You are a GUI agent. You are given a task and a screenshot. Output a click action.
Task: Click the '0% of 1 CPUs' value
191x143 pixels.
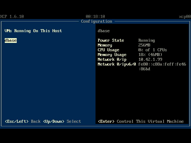(153, 50)
